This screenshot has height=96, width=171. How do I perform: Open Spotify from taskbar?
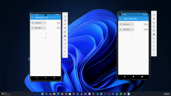click(x=121, y=94)
